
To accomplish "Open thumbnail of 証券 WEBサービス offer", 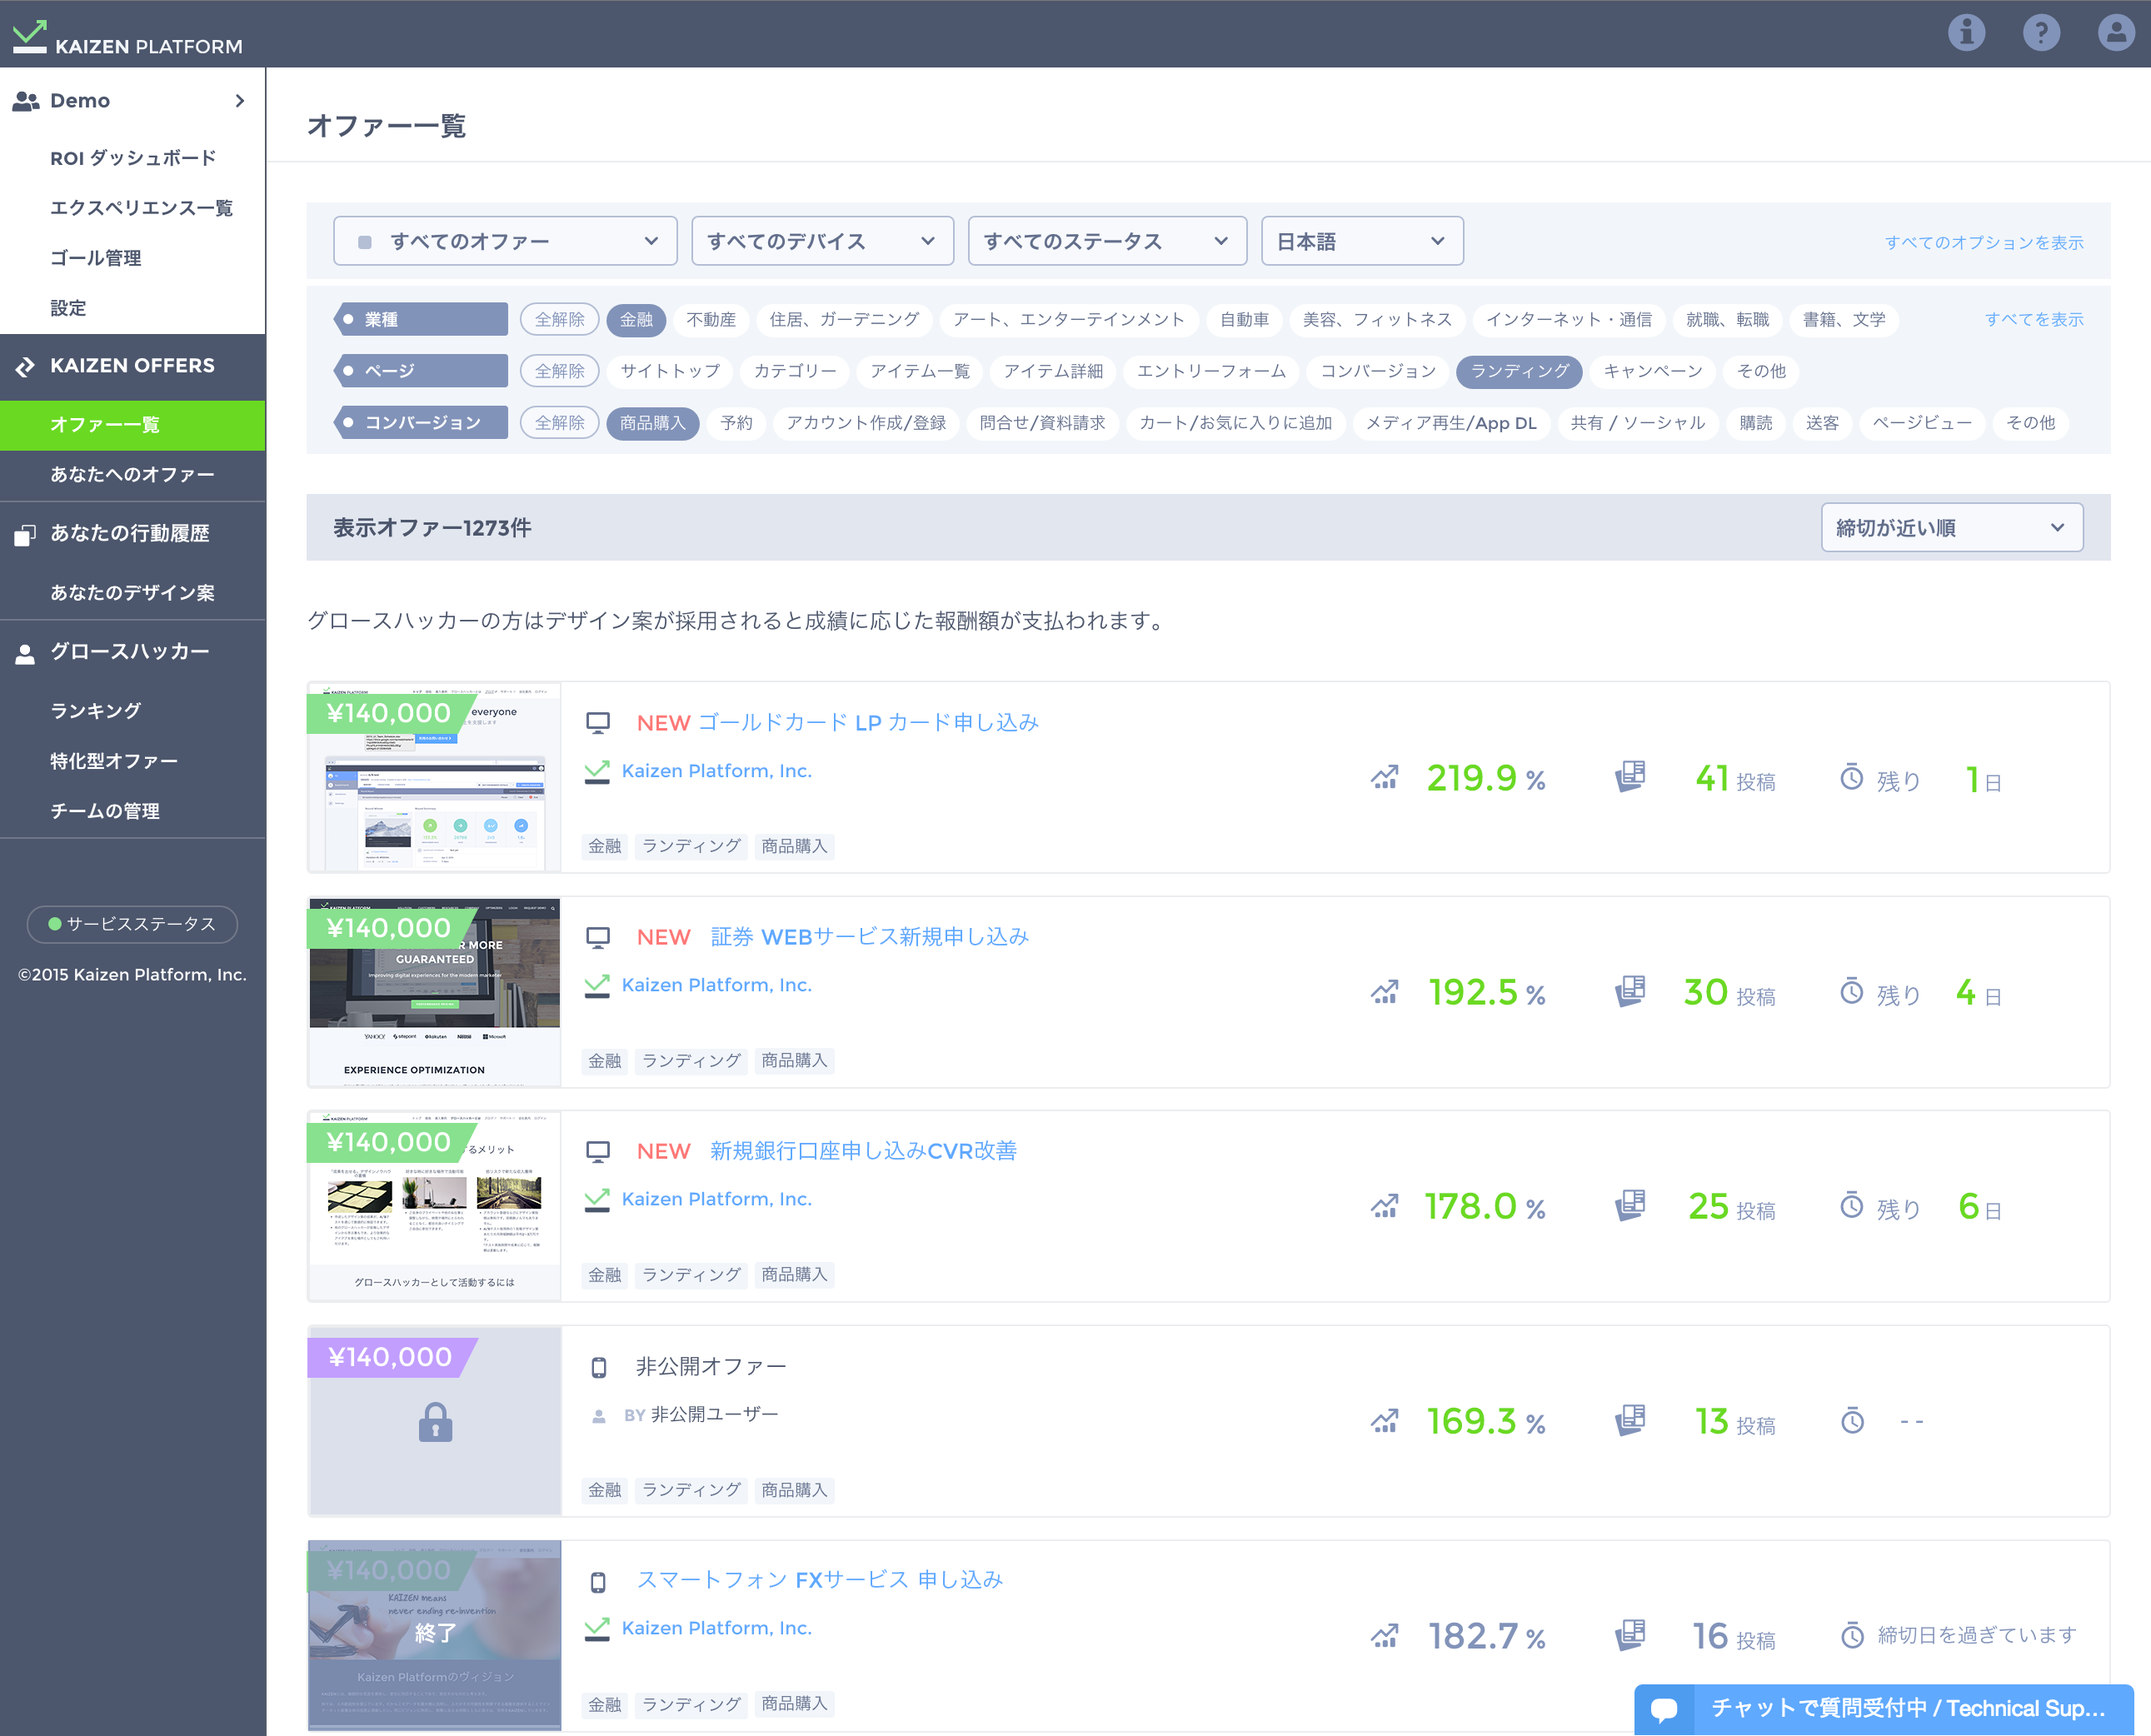I will point(434,992).
